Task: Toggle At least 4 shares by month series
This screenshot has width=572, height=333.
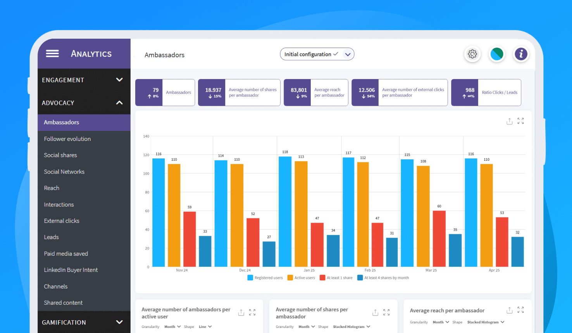Action: tap(383, 278)
